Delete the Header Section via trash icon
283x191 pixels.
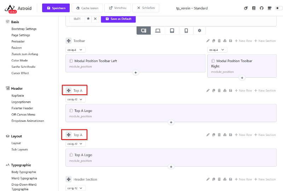pyautogui.click(x=219, y=179)
